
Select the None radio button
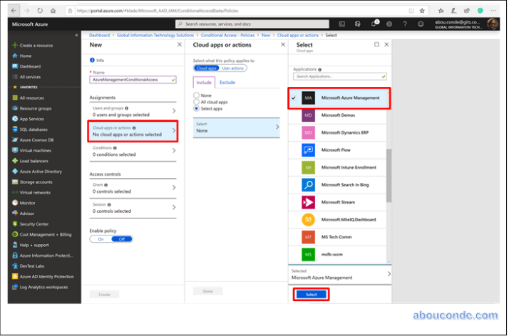(x=197, y=95)
